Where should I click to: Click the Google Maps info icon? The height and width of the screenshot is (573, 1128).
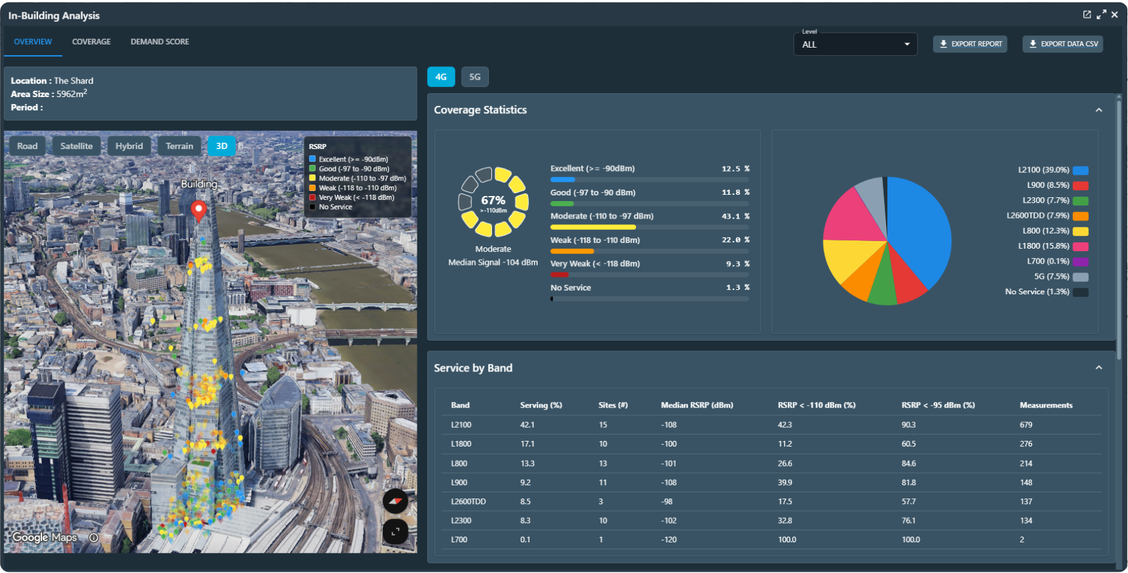94,537
